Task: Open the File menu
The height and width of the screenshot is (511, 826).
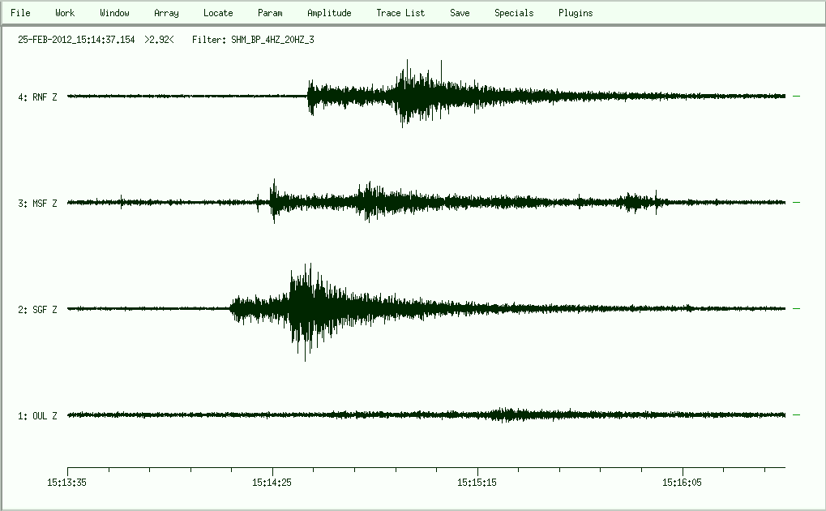Action: click(x=20, y=13)
